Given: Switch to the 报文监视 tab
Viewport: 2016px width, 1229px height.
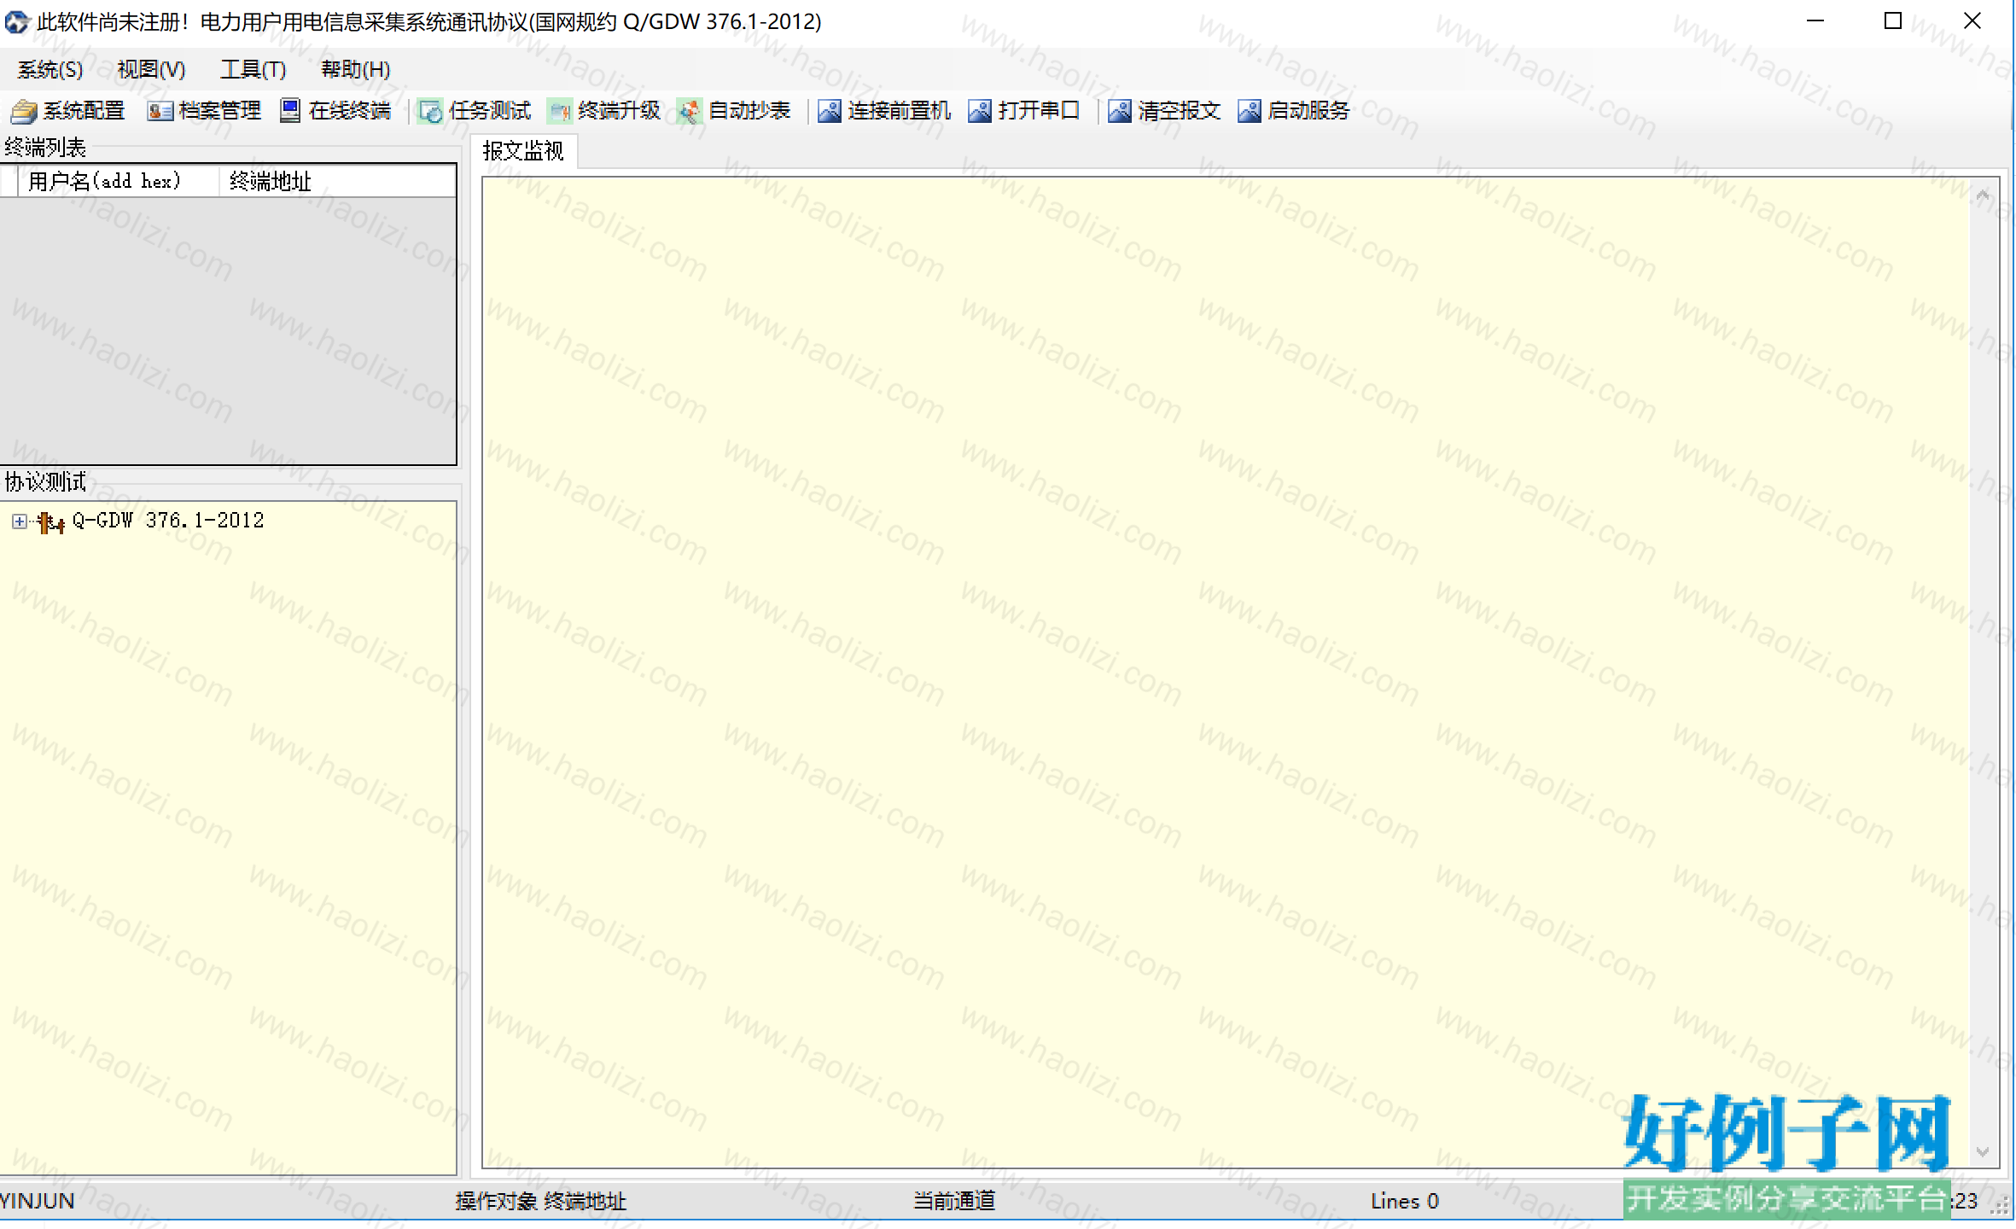Looking at the screenshot, I should 523,151.
